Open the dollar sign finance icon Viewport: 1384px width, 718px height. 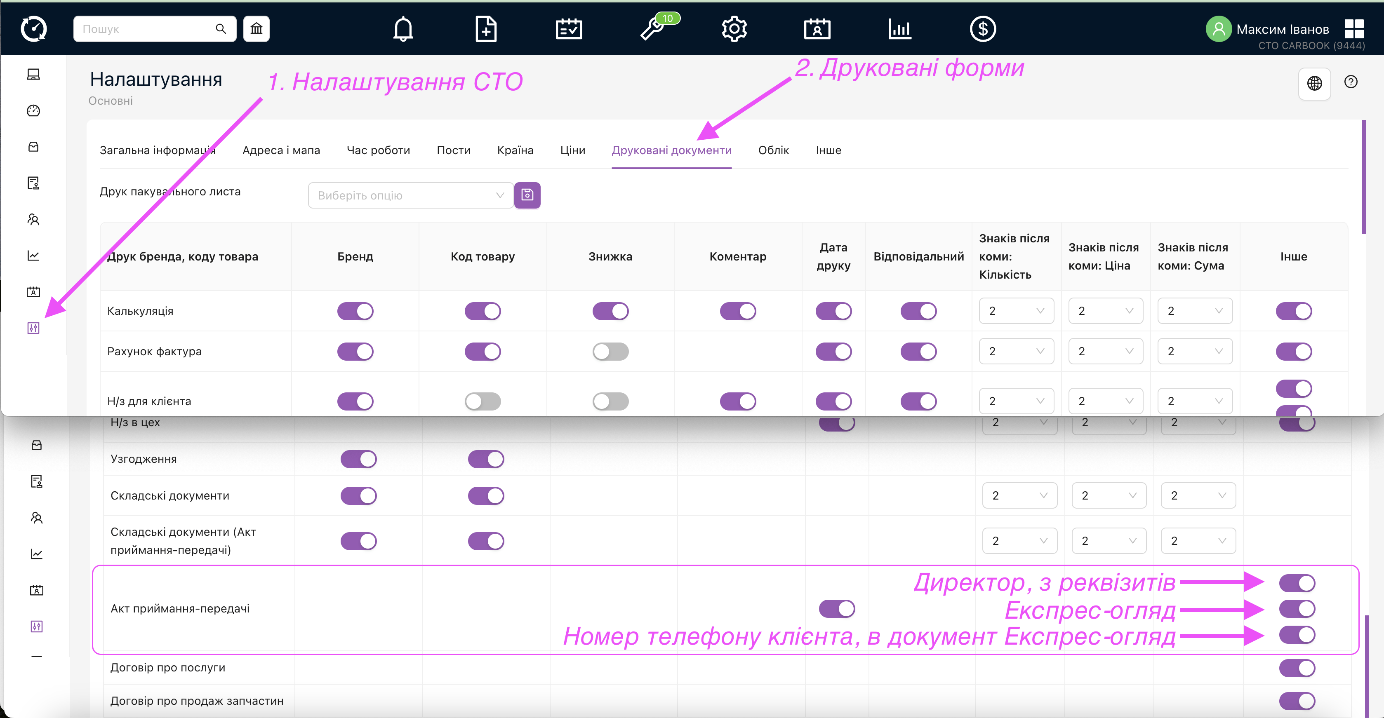[x=983, y=29]
